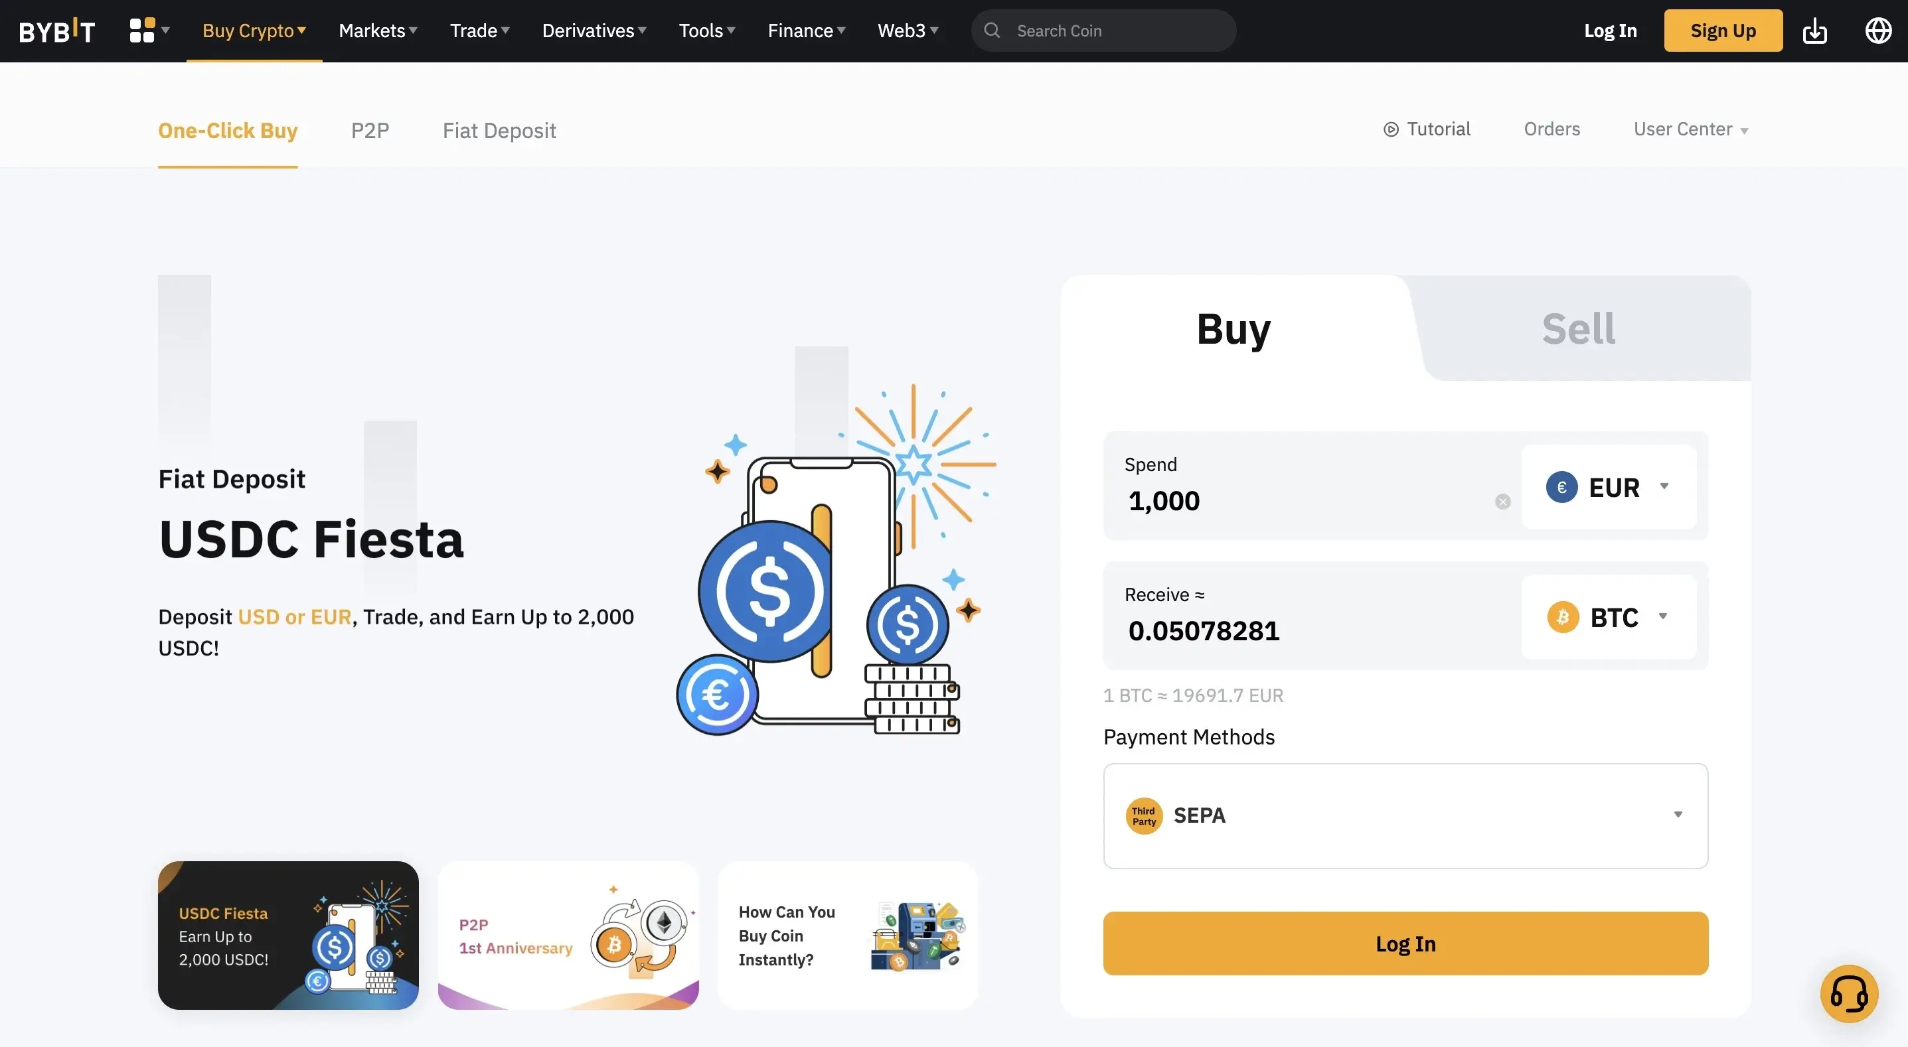
Task: Click the USDC Fiesta phone illustration
Action: pyautogui.click(x=837, y=559)
